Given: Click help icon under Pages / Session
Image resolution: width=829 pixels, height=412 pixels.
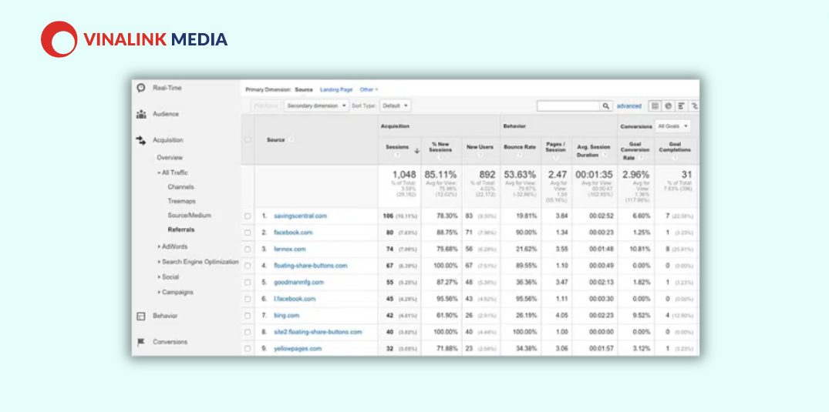Looking at the screenshot, I should click(555, 157).
